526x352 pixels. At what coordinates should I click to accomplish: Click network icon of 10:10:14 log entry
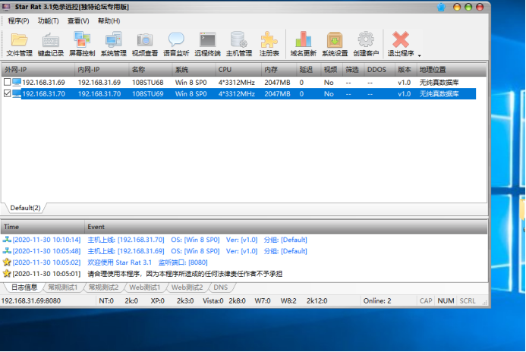[7, 240]
